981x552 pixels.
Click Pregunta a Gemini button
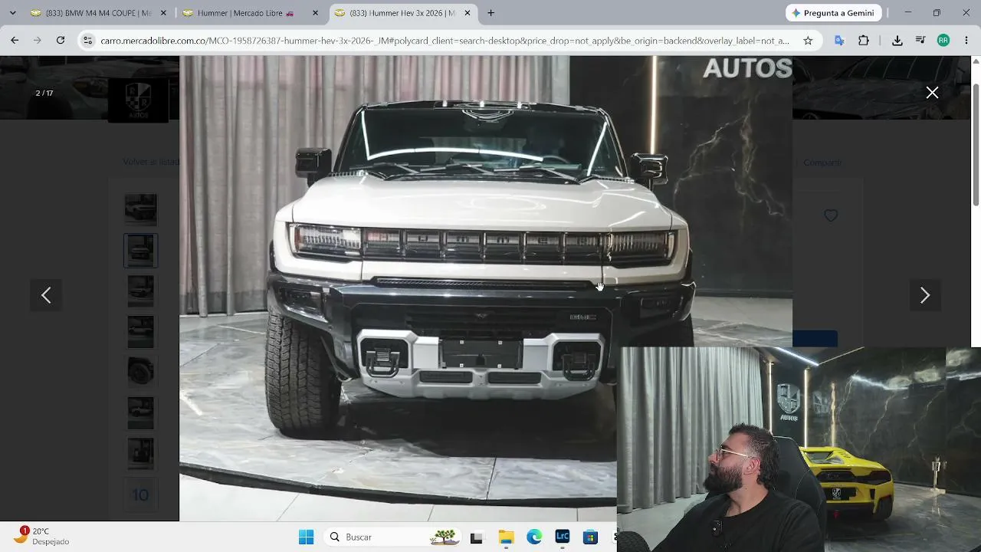[x=833, y=13]
